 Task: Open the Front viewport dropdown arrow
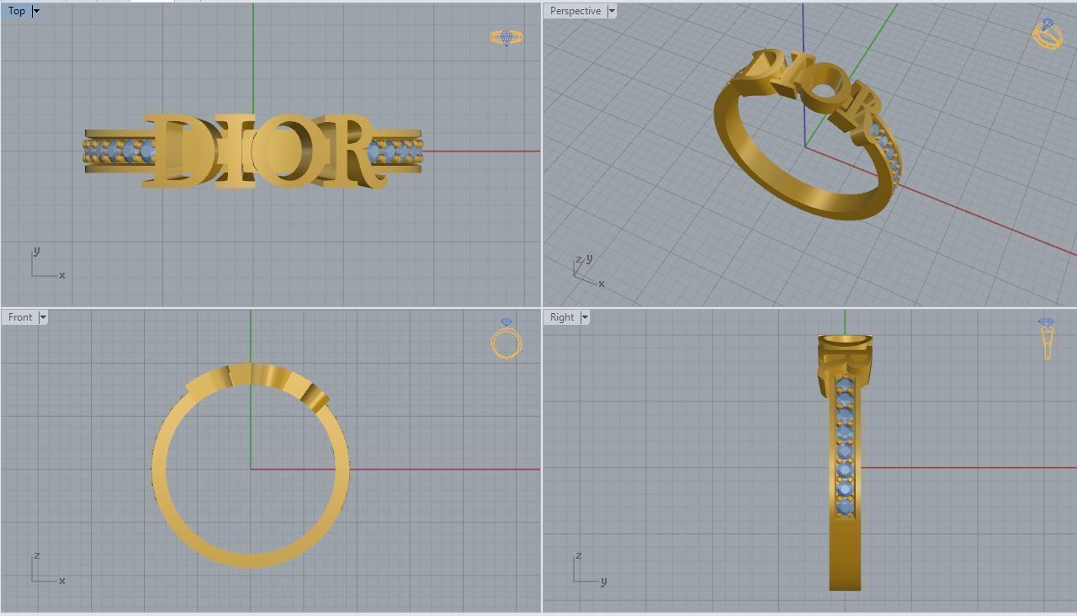(43, 317)
